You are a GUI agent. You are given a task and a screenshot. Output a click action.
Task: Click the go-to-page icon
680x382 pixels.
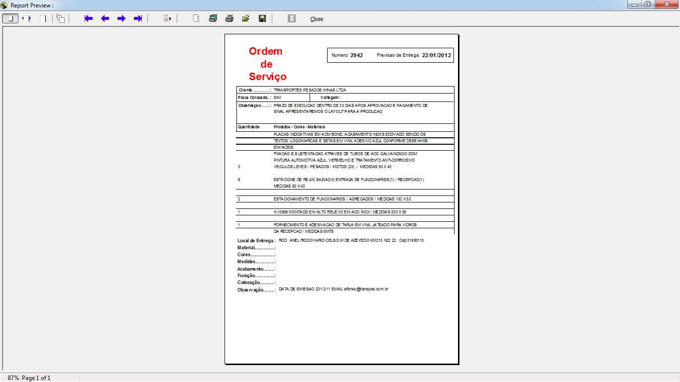[168, 18]
